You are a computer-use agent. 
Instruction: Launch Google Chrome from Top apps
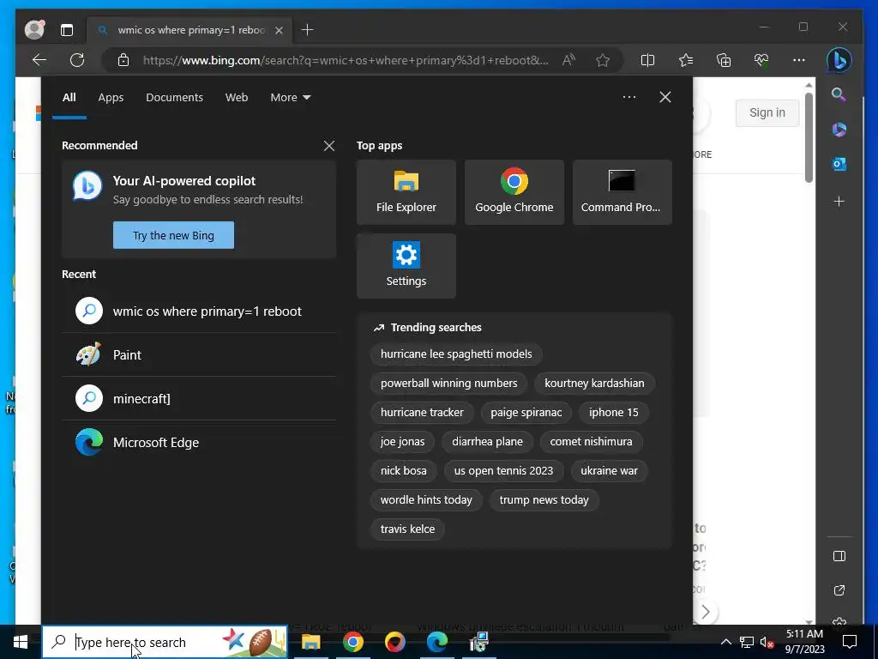[x=514, y=192]
